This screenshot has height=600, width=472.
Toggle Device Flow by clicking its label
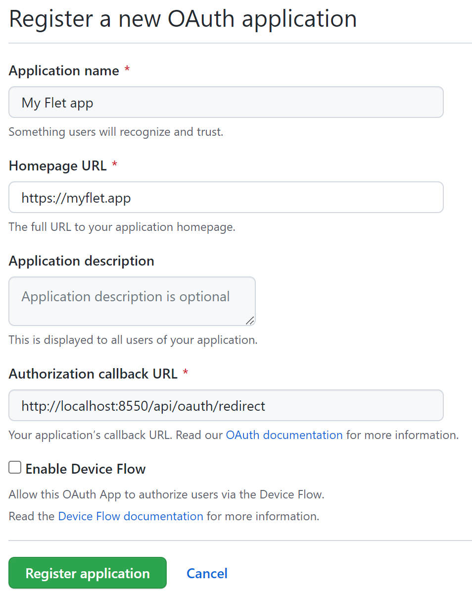(85, 468)
